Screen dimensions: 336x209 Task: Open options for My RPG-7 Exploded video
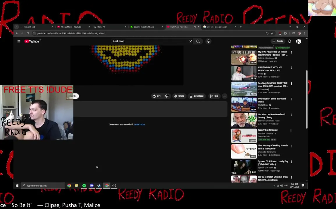pos(291,52)
